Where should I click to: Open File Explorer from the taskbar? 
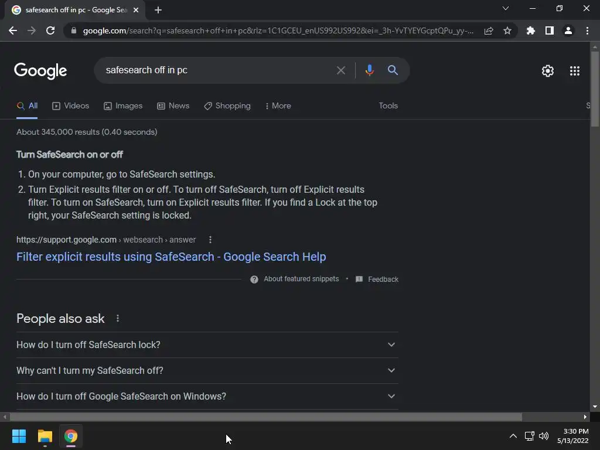coord(45,436)
